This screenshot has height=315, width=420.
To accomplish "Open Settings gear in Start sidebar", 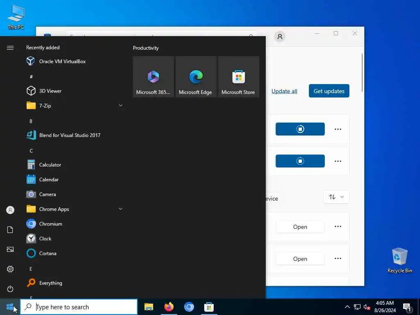I will pyautogui.click(x=10, y=269).
